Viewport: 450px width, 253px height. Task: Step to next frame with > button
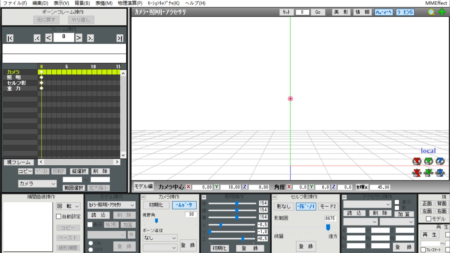click(x=79, y=38)
